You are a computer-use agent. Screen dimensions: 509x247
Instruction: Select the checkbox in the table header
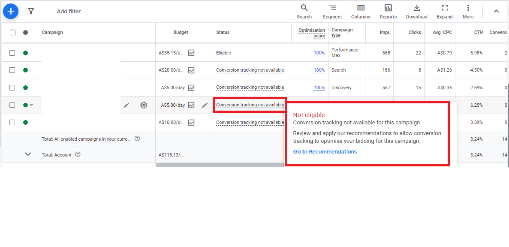pos(12,32)
